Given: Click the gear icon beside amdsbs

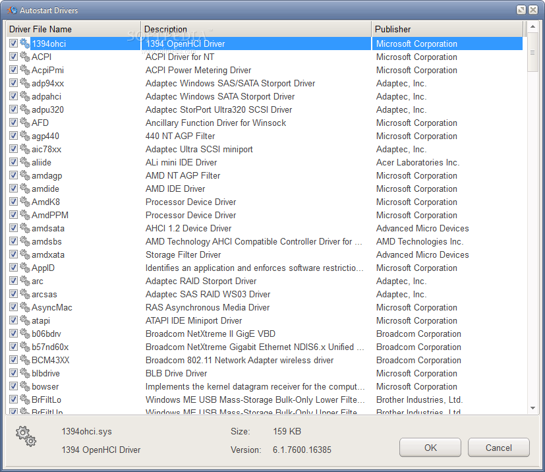Looking at the screenshot, I should [24, 241].
